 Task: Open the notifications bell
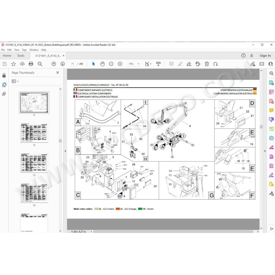pyautogui.click(x=251, y=56)
